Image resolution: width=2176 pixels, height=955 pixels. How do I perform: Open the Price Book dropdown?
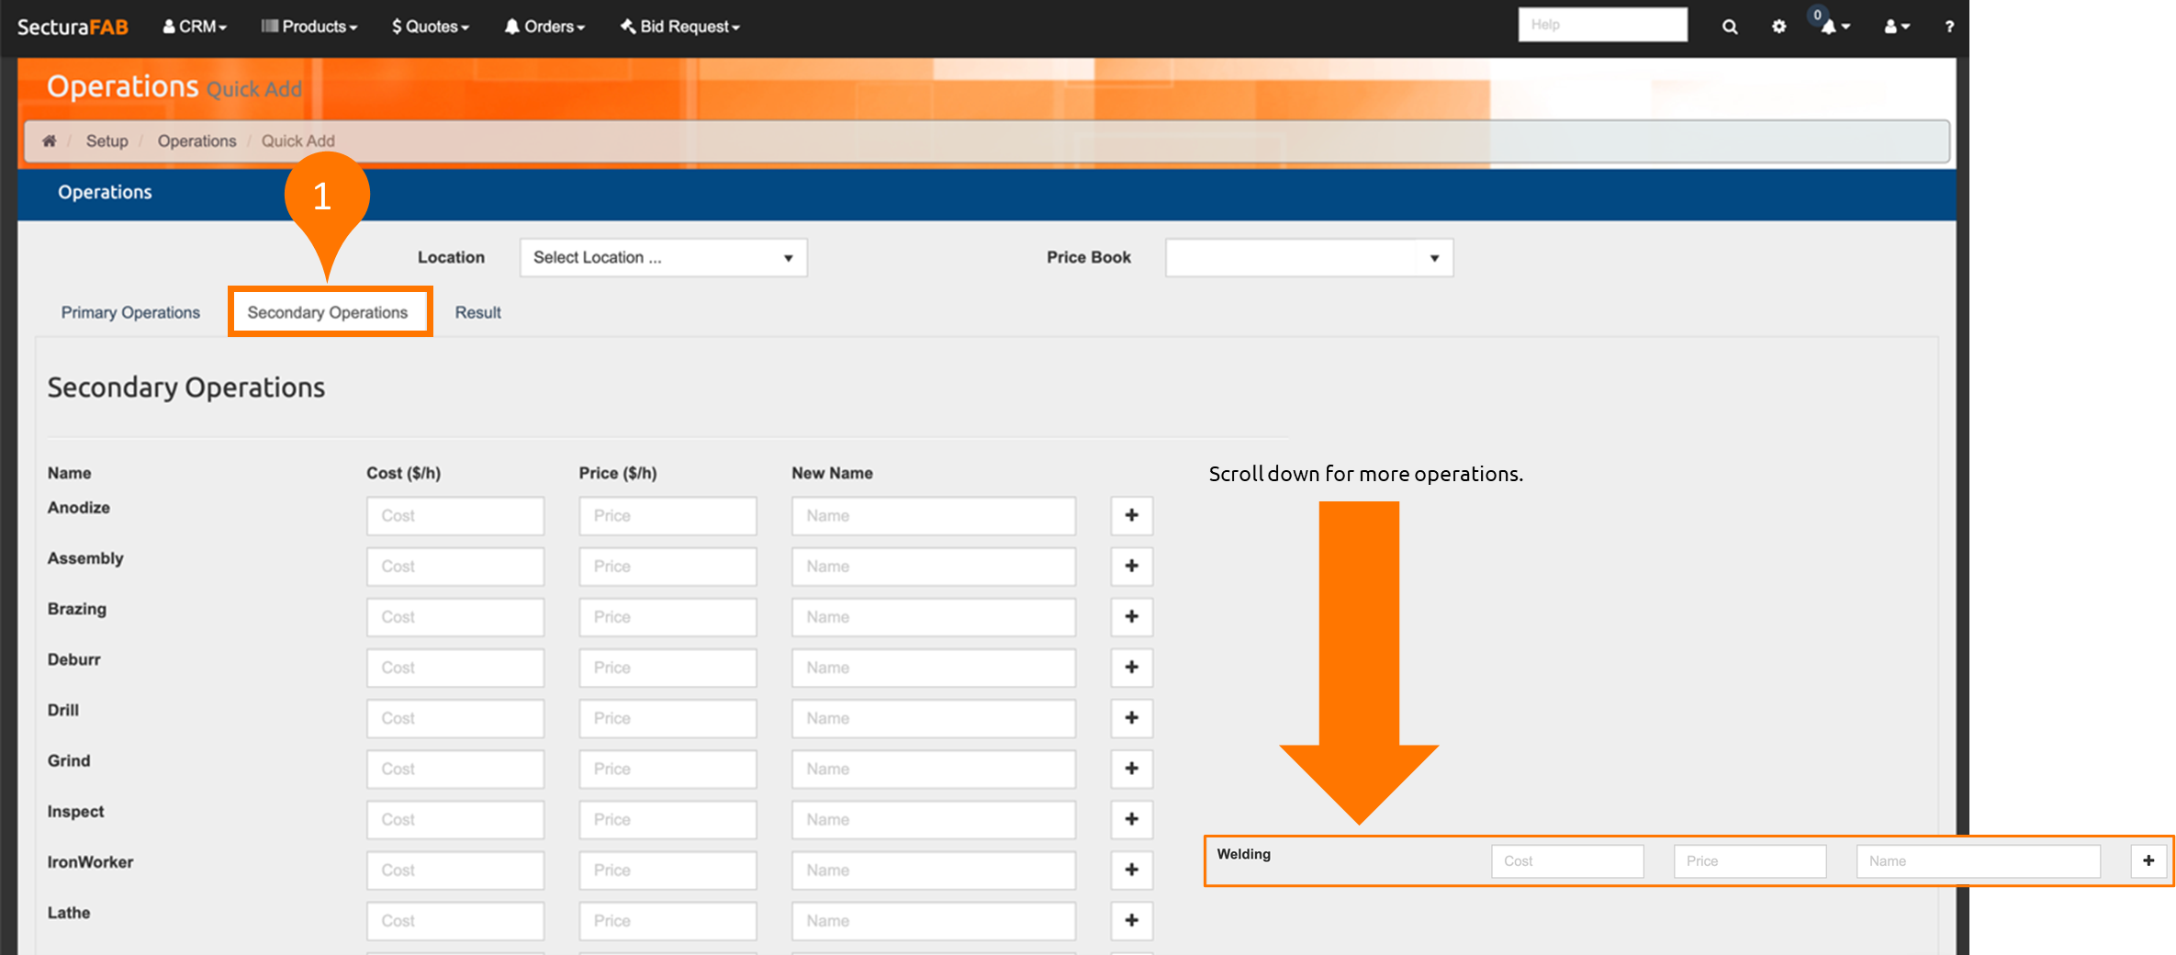(1308, 258)
